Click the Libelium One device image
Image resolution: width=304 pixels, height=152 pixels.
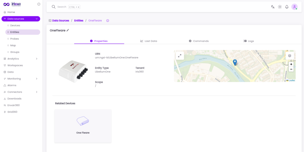click(73, 71)
